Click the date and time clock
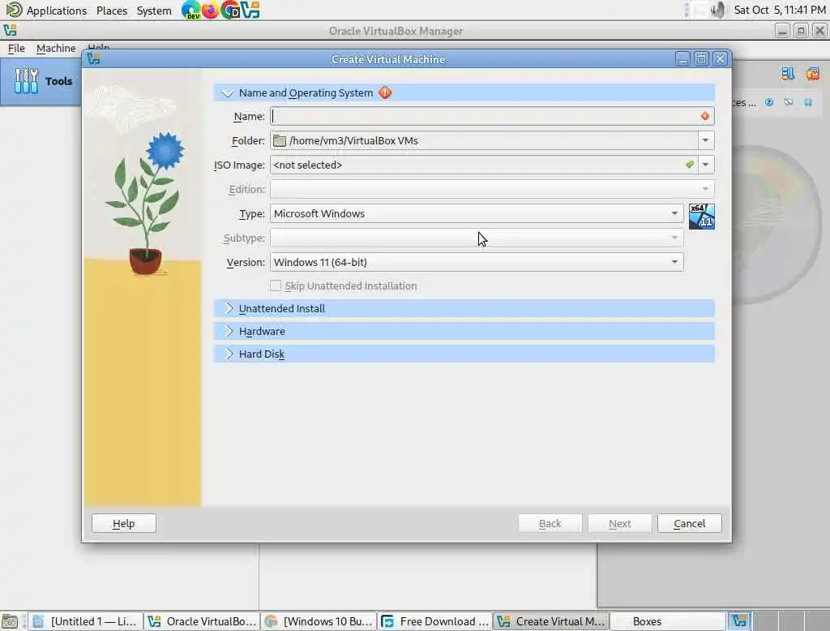The image size is (830, 631). pos(780,10)
